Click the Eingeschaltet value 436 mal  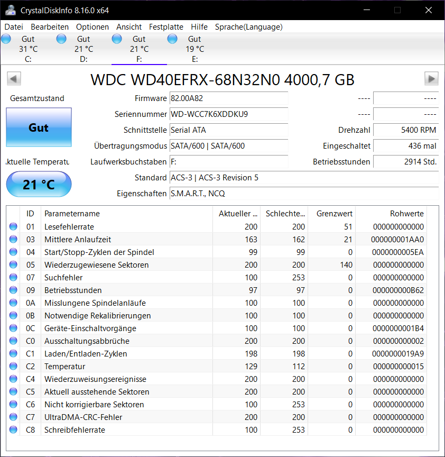click(406, 146)
